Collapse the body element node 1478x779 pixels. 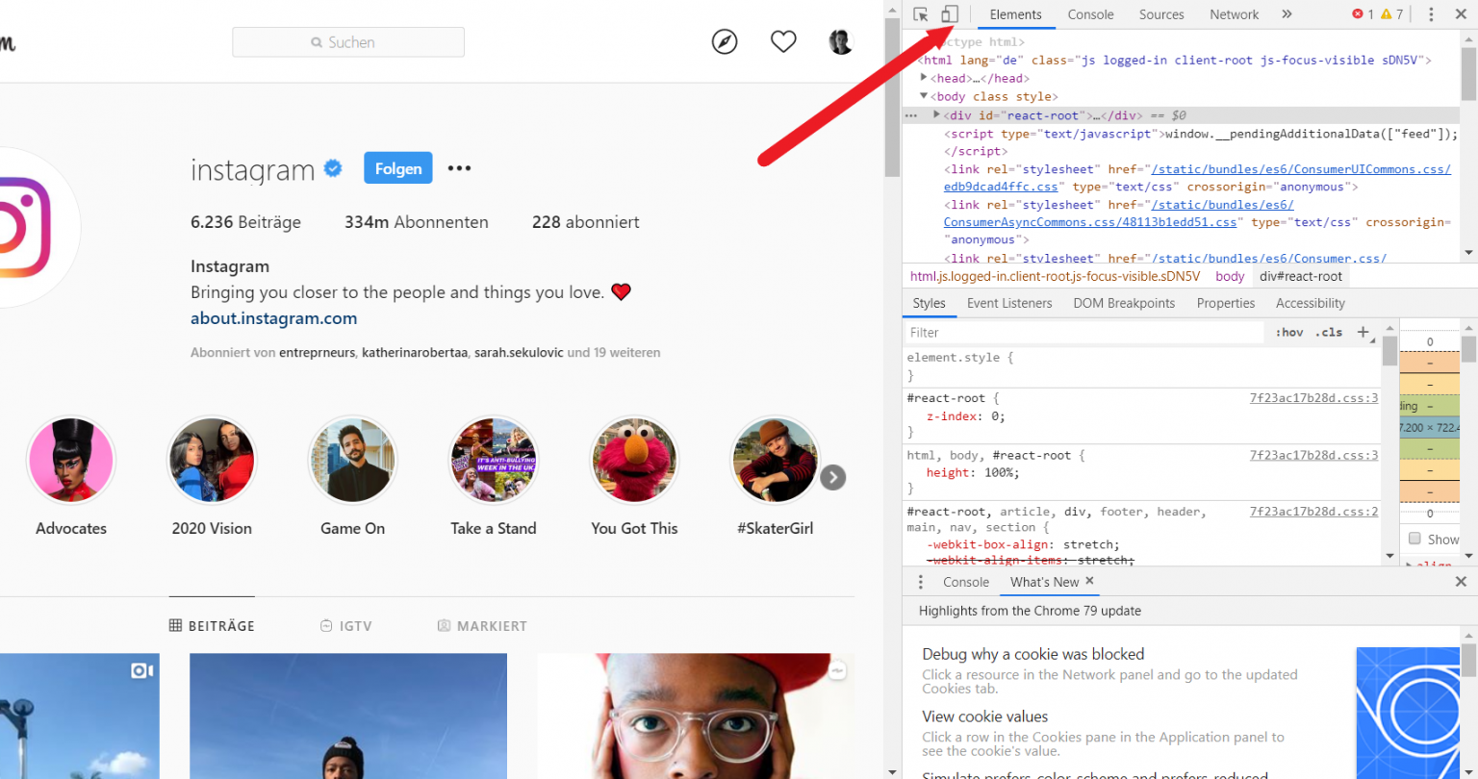pos(925,96)
